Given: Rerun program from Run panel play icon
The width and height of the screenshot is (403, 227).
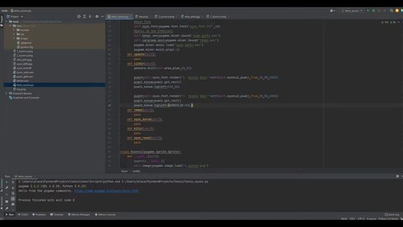Looking at the screenshot, I should pyautogui.click(x=7, y=182).
